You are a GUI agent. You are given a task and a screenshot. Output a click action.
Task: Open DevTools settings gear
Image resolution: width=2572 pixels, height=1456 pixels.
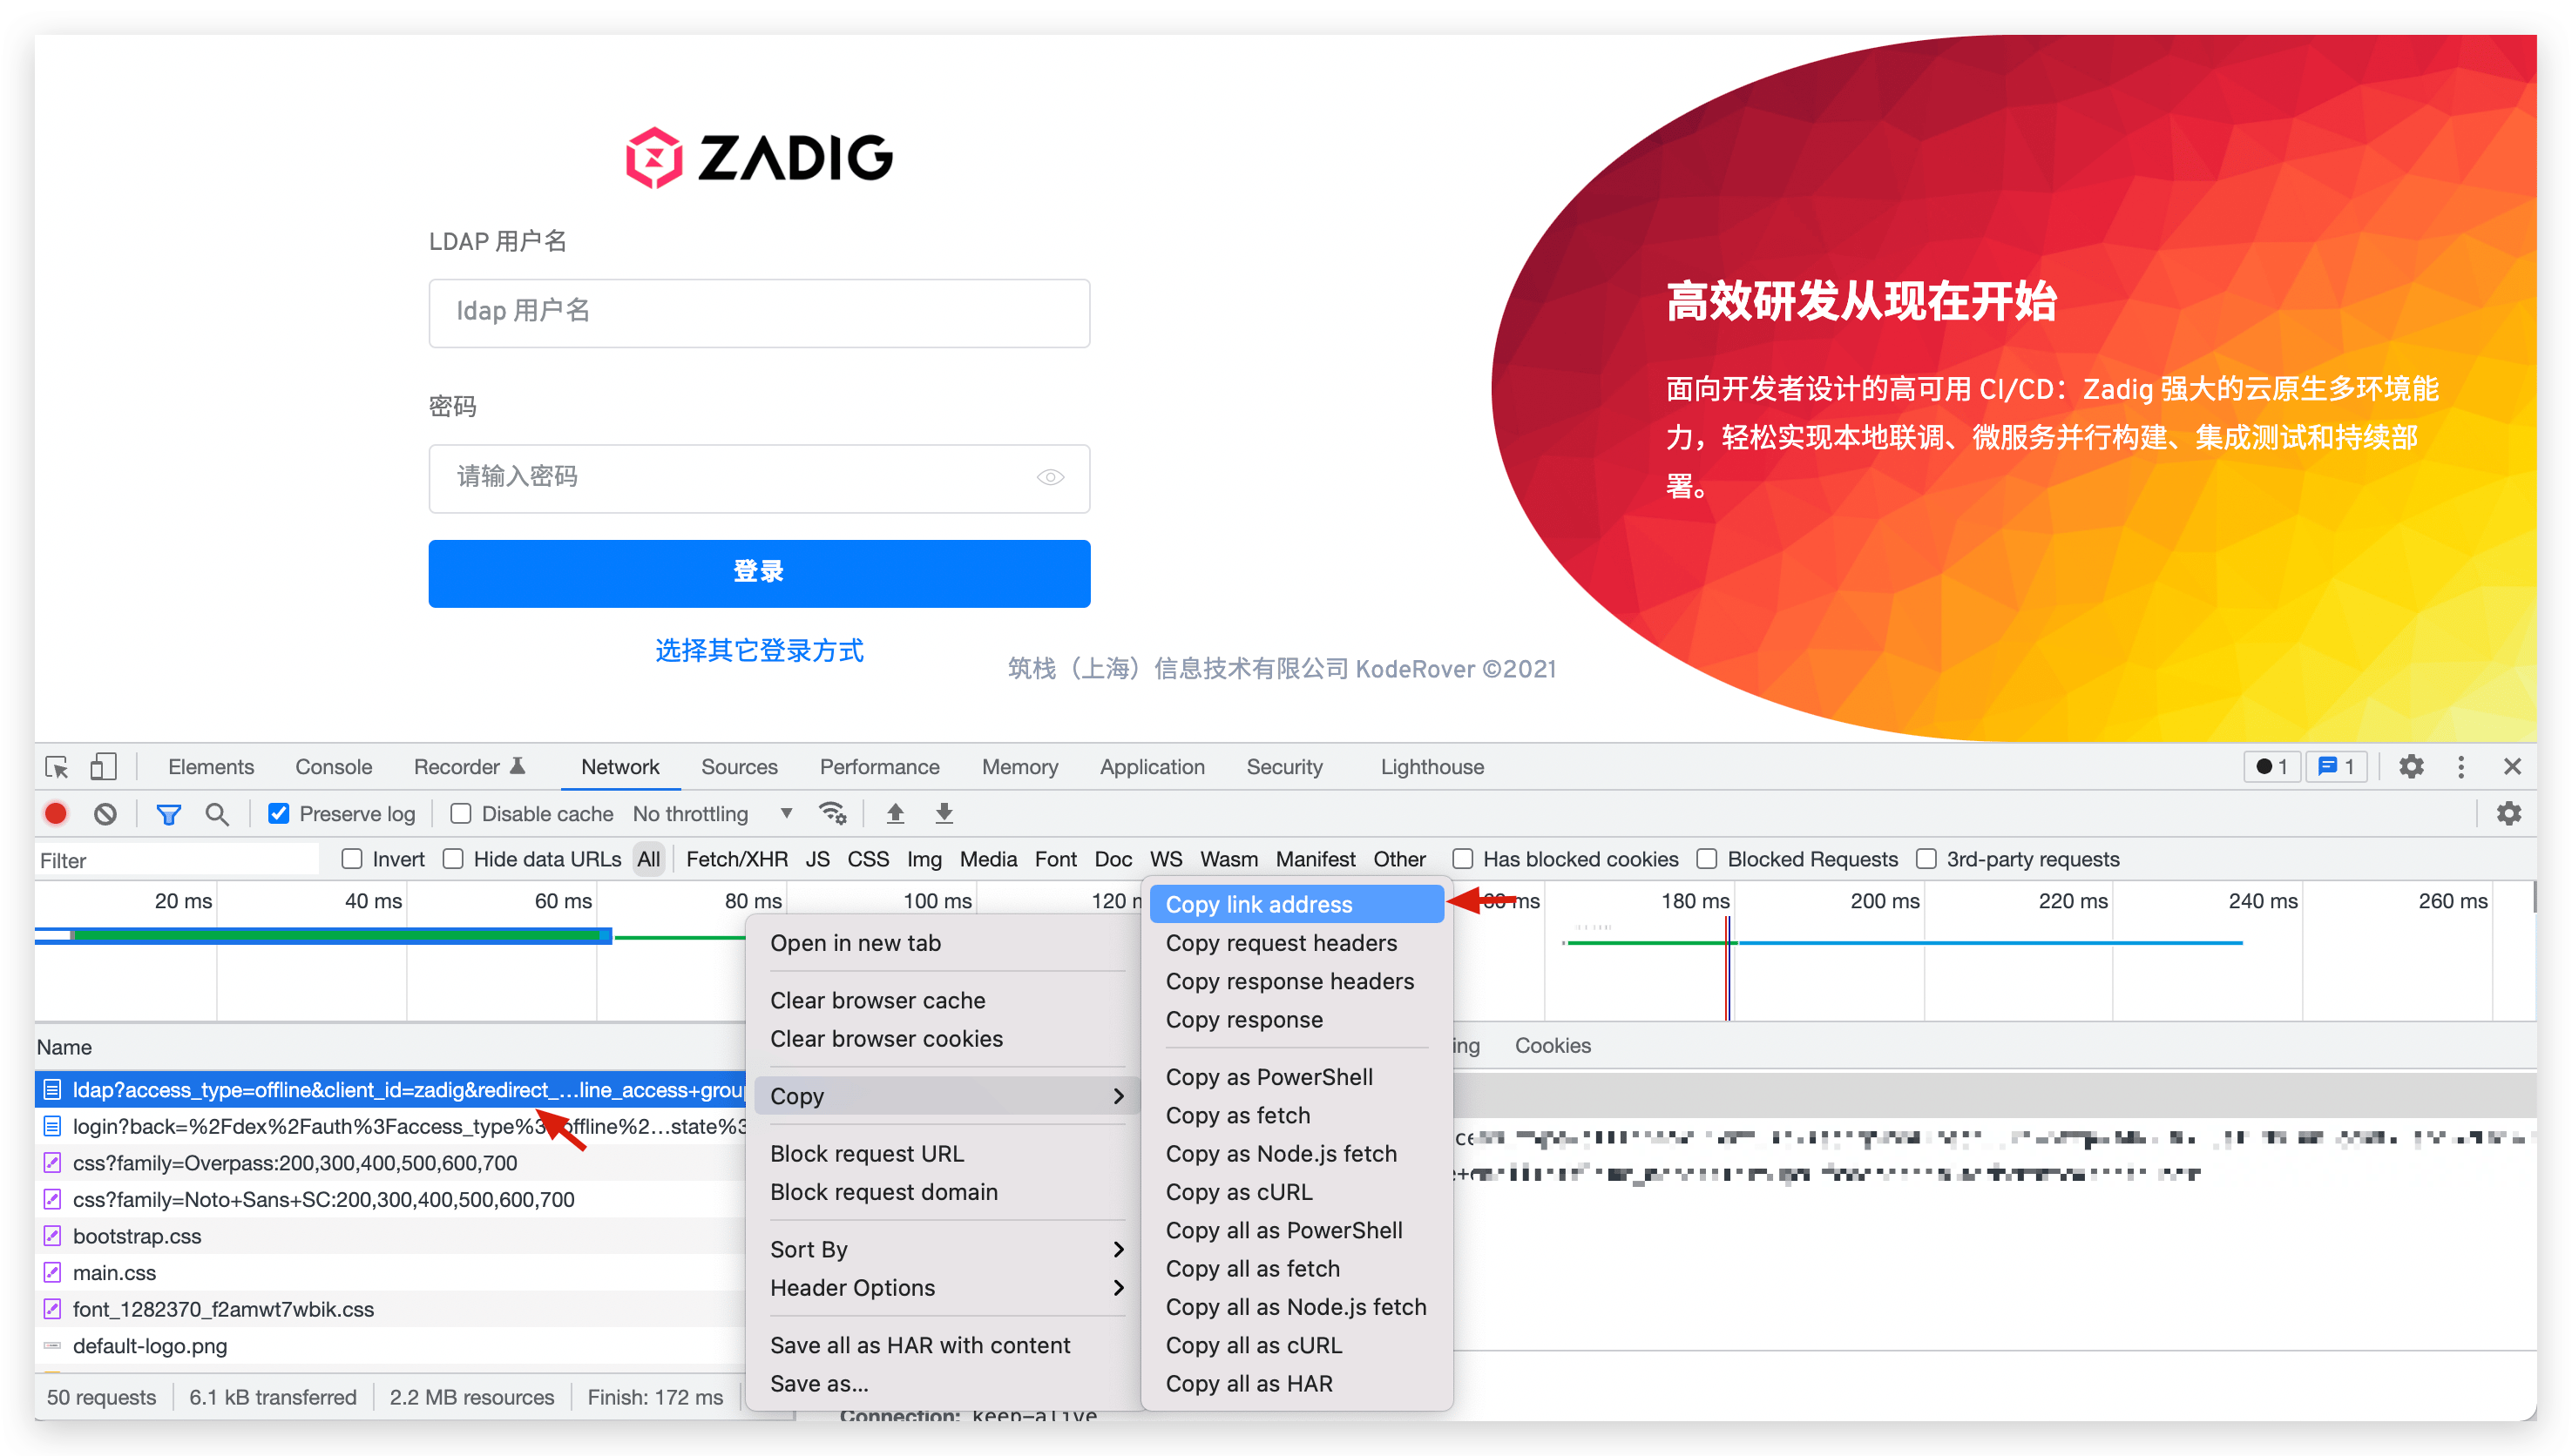(x=2411, y=766)
